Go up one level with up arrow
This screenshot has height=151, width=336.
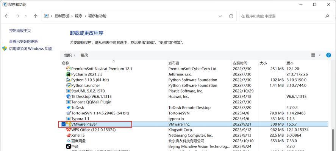36,16
